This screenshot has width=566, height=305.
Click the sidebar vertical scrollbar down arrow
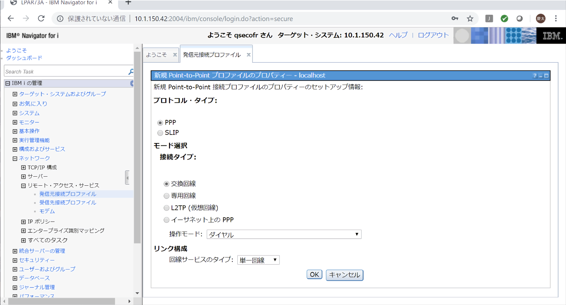pos(137,293)
